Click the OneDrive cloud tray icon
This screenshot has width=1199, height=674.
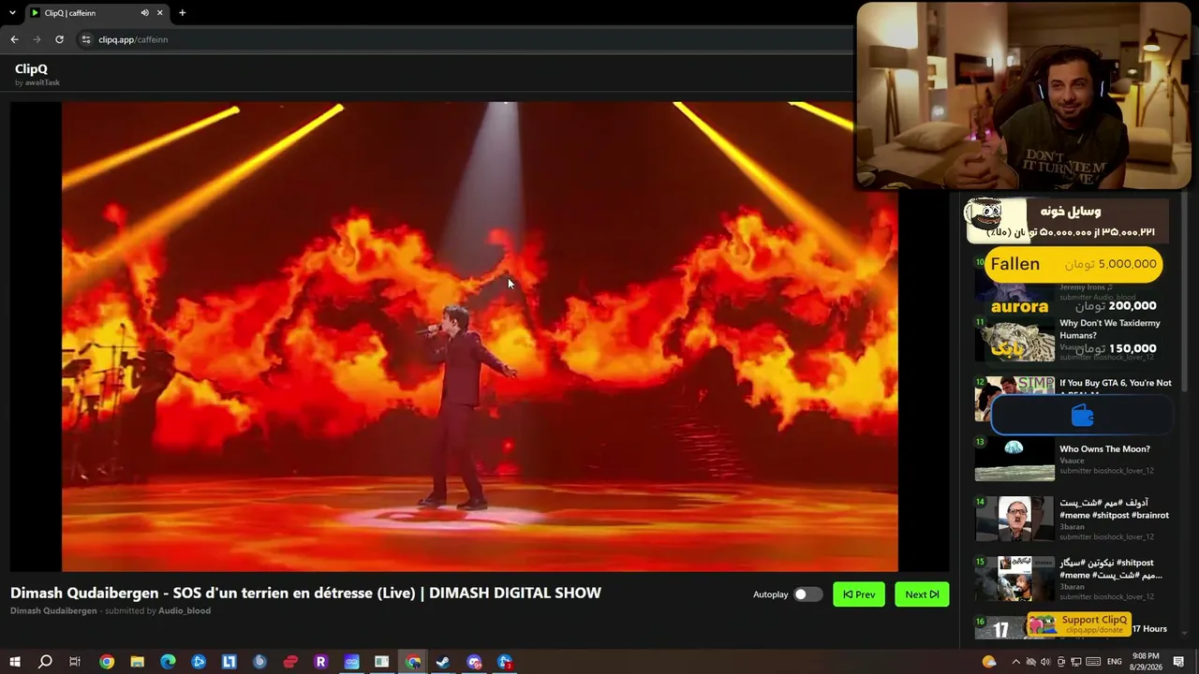(x=1030, y=662)
